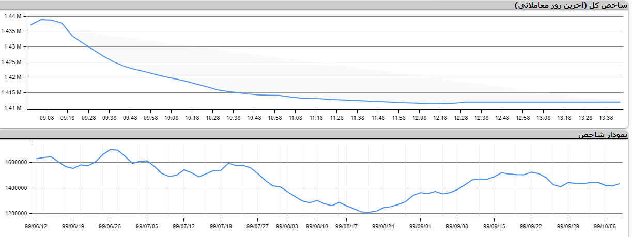Click the نمودار شاخص panel title
Screen dimensions: 632x237
point(603,135)
